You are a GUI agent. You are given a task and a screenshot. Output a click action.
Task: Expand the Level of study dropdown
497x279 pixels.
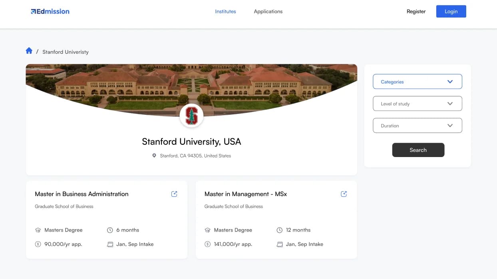417,104
